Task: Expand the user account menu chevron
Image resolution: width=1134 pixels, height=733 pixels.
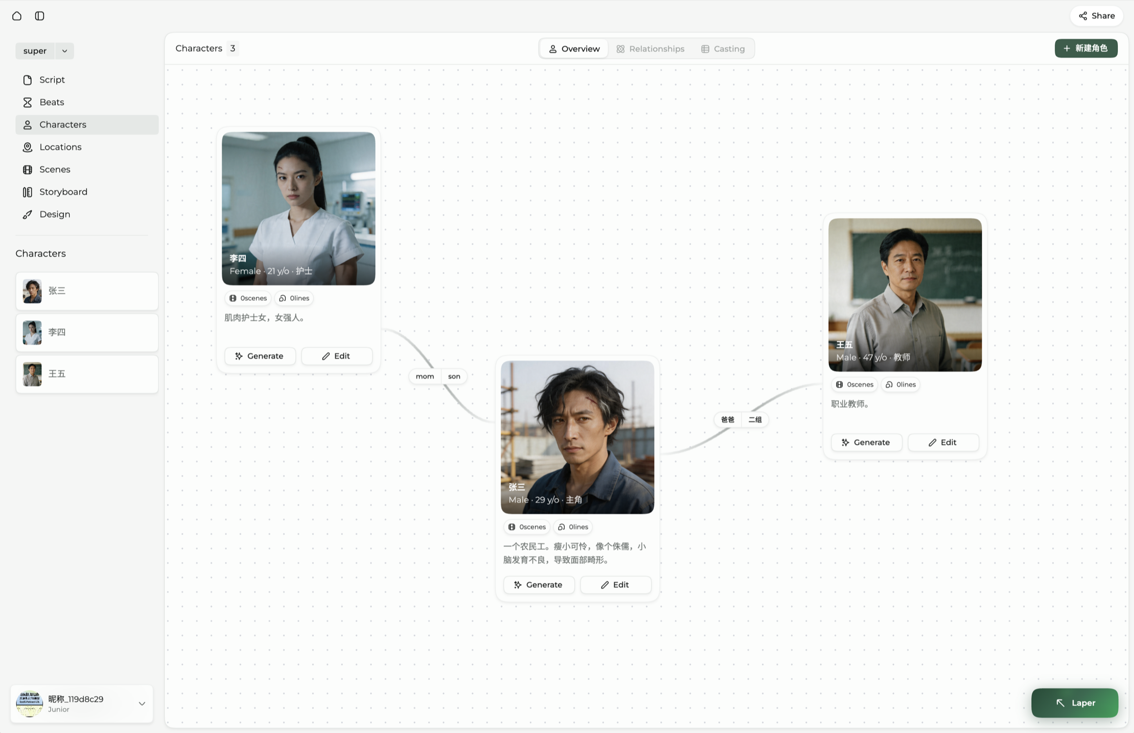Action: pyautogui.click(x=142, y=704)
